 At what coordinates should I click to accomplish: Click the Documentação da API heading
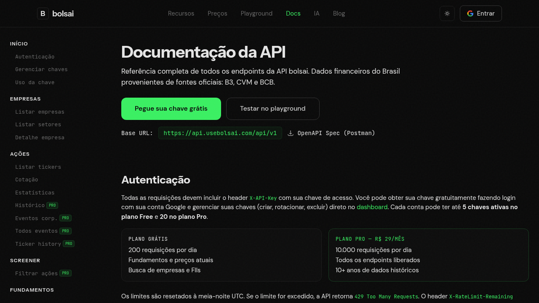(x=203, y=52)
